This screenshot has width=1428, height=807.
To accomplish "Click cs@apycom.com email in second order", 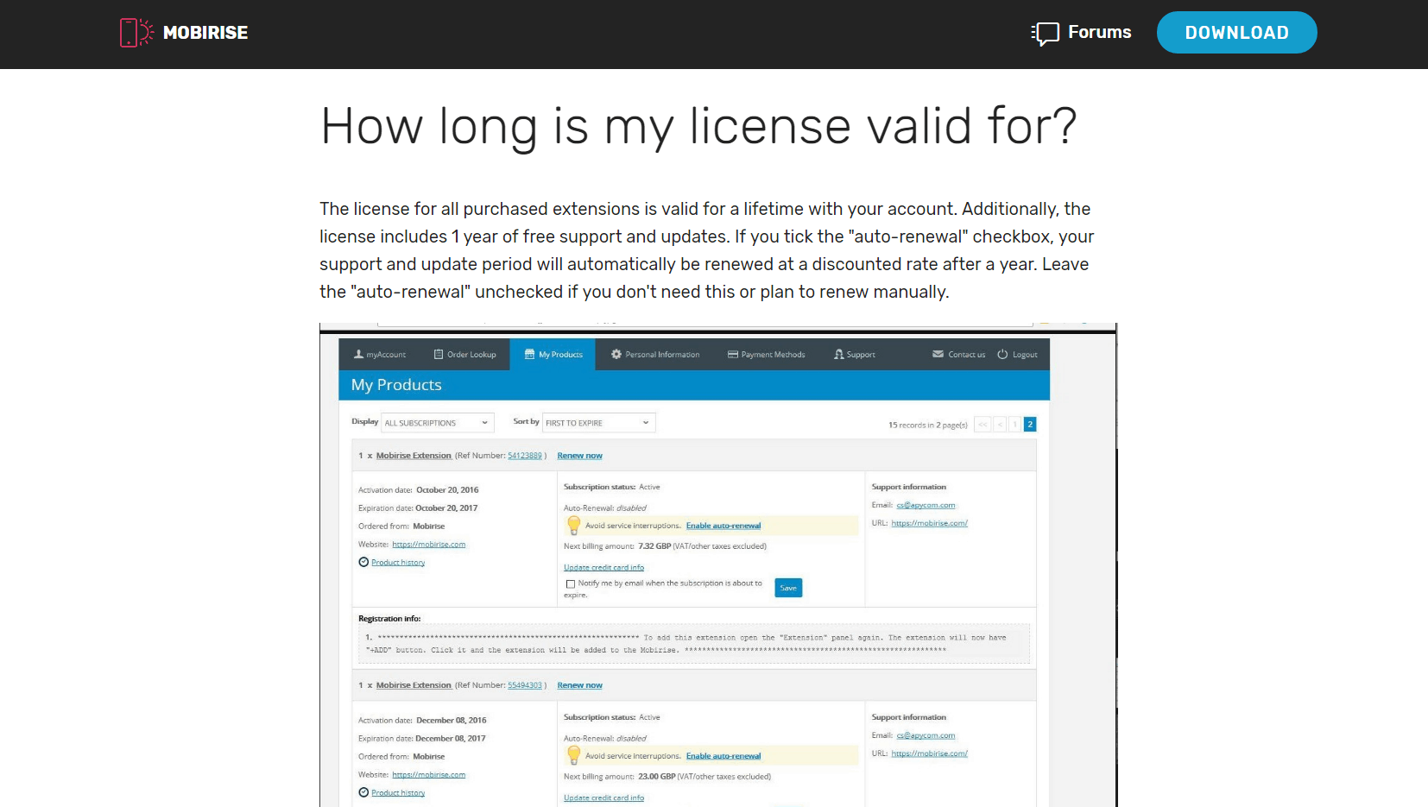I will 926,736.
